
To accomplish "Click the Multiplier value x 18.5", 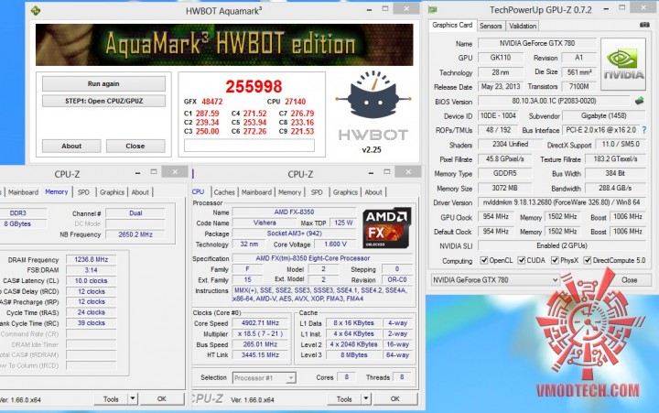I will click(260, 334).
